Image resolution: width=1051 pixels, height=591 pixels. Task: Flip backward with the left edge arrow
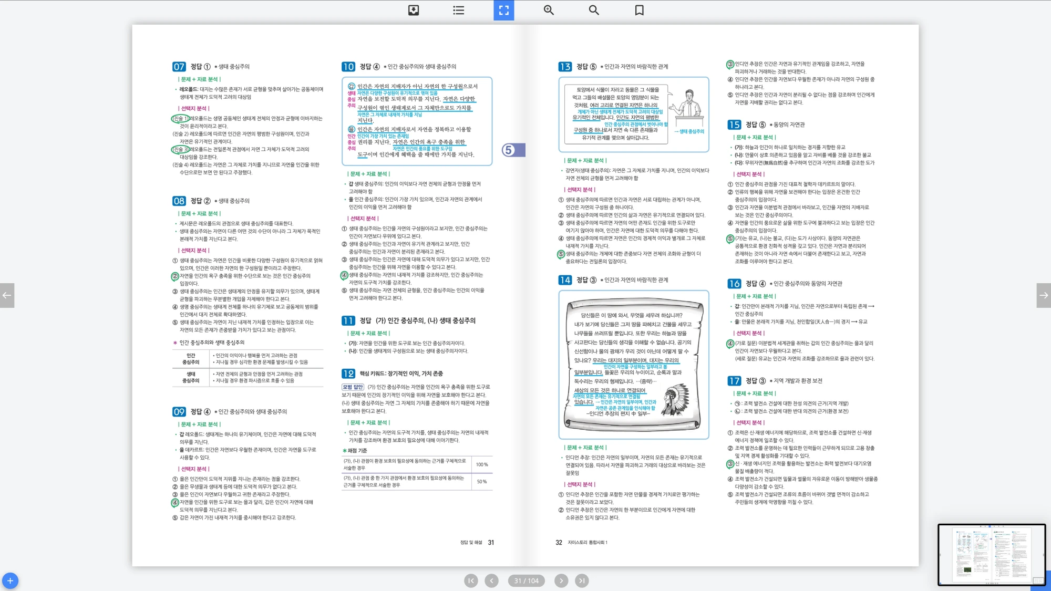(x=7, y=295)
